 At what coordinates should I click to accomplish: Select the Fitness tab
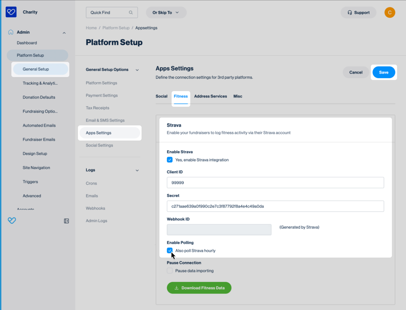(181, 96)
